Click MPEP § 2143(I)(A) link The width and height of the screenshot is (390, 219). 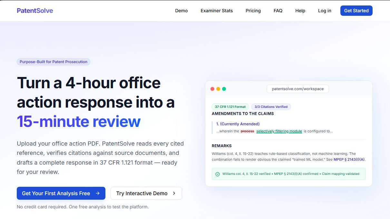[x=349, y=159]
